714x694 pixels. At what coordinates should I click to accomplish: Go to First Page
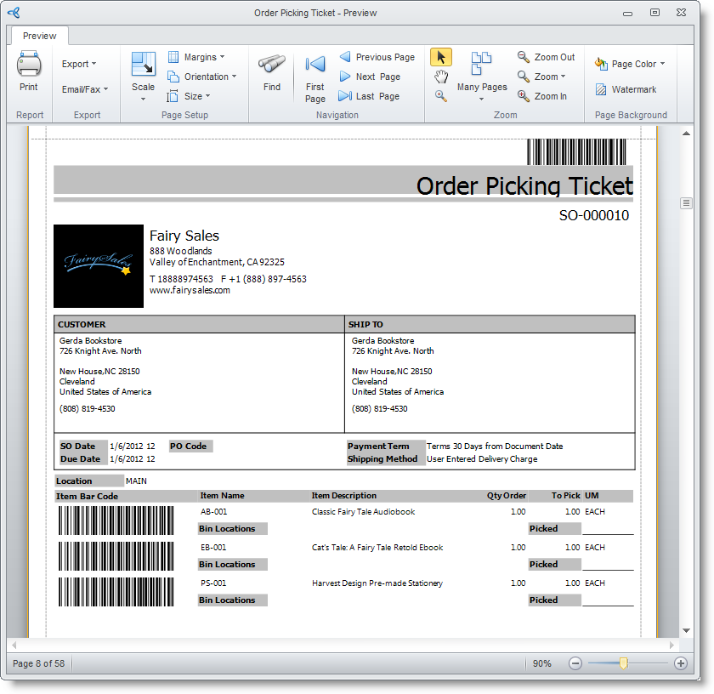coord(315,65)
